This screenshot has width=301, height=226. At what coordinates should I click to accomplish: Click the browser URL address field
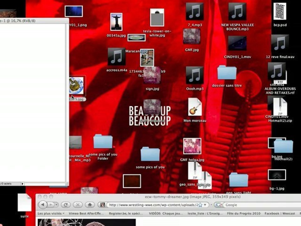[153, 205]
